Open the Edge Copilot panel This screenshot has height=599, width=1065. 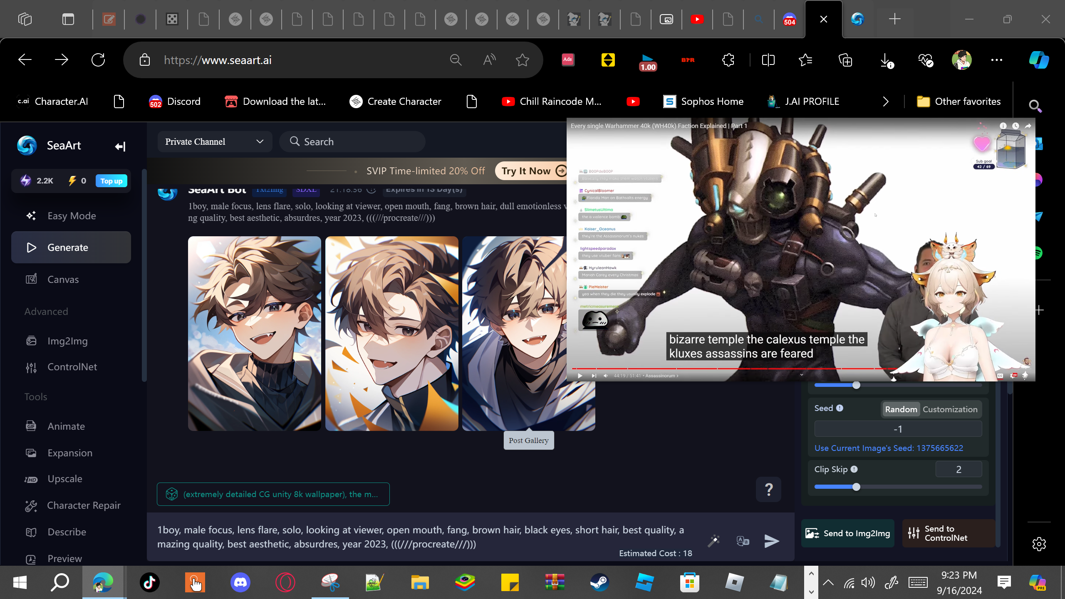coord(1039,60)
